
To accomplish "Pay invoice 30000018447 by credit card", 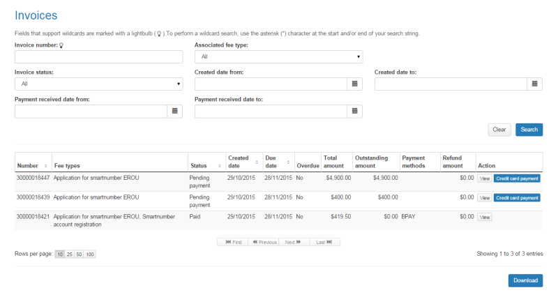I will pyautogui.click(x=517, y=178).
